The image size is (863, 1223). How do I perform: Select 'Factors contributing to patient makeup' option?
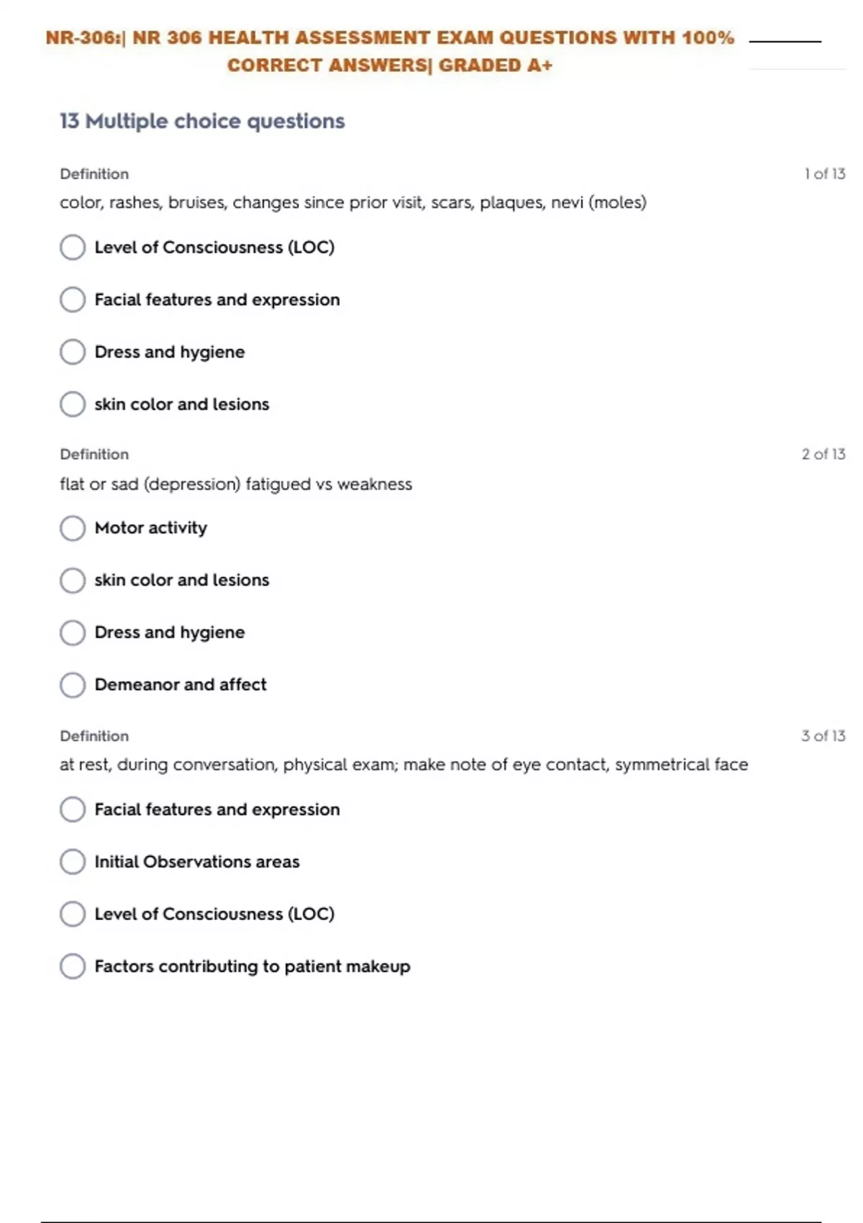pyautogui.click(x=73, y=966)
